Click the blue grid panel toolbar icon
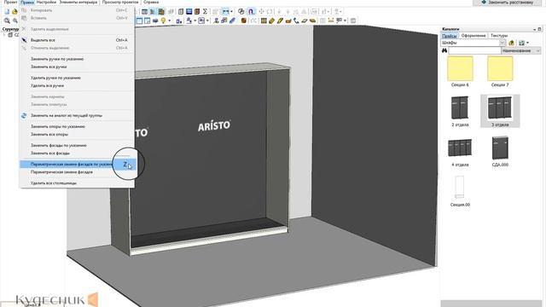This screenshot has height=307, width=546. click(189, 11)
